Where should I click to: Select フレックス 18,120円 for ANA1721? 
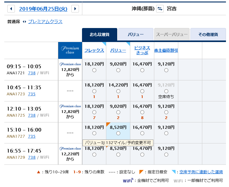(94, 70)
